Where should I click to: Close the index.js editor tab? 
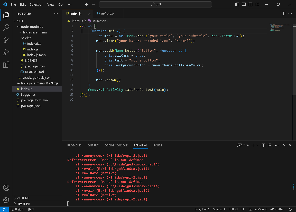click(89, 14)
